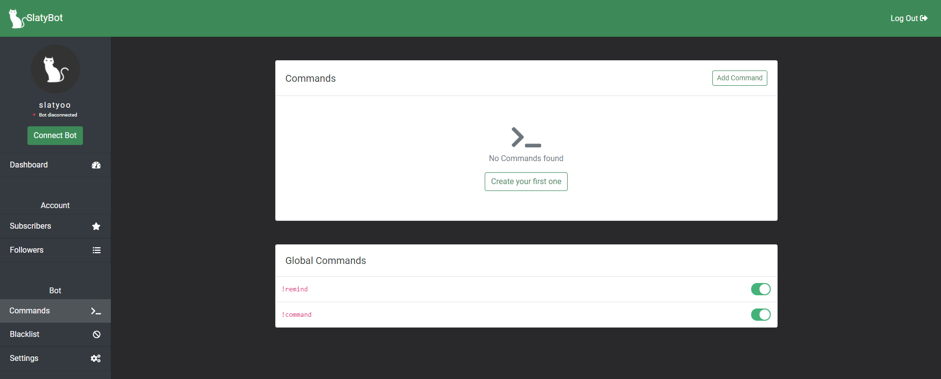Open the Dashboard menu item
This screenshot has width=941, height=379.
pyautogui.click(x=55, y=165)
